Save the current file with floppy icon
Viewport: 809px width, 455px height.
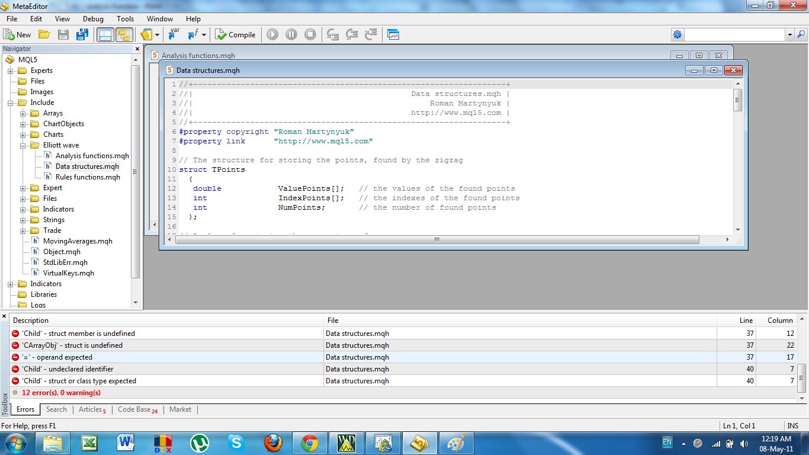click(63, 35)
